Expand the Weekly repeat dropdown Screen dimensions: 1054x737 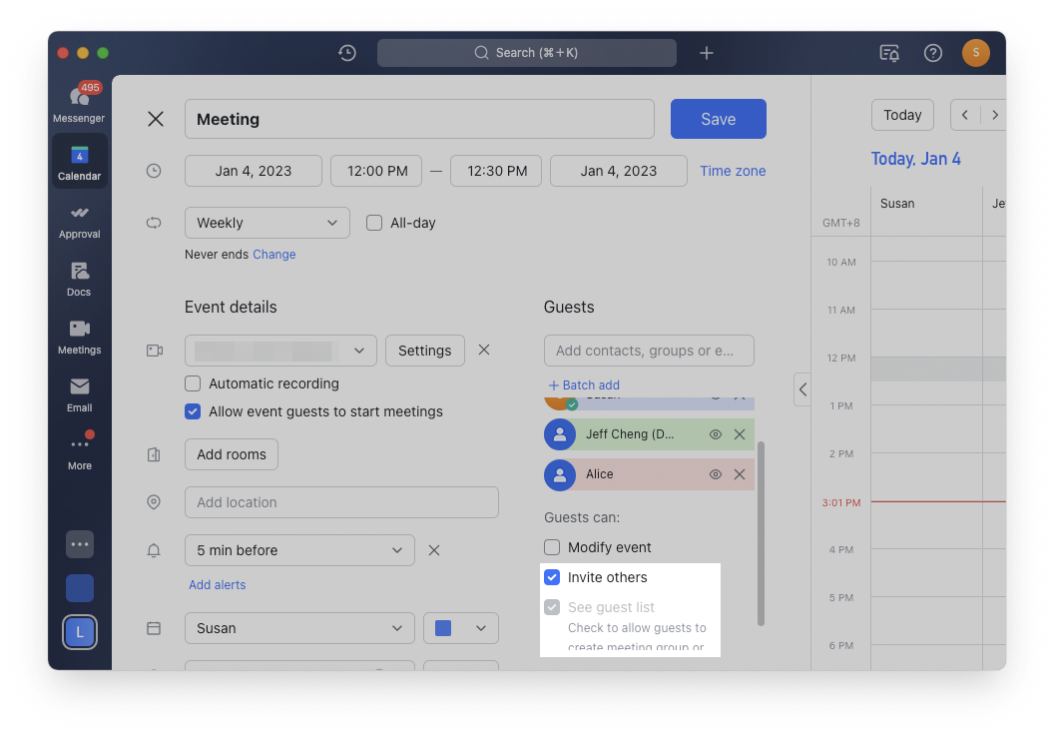[x=266, y=223]
